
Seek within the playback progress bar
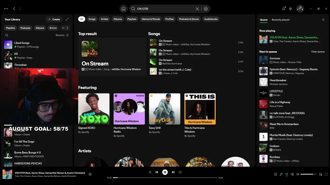[165, 178]
